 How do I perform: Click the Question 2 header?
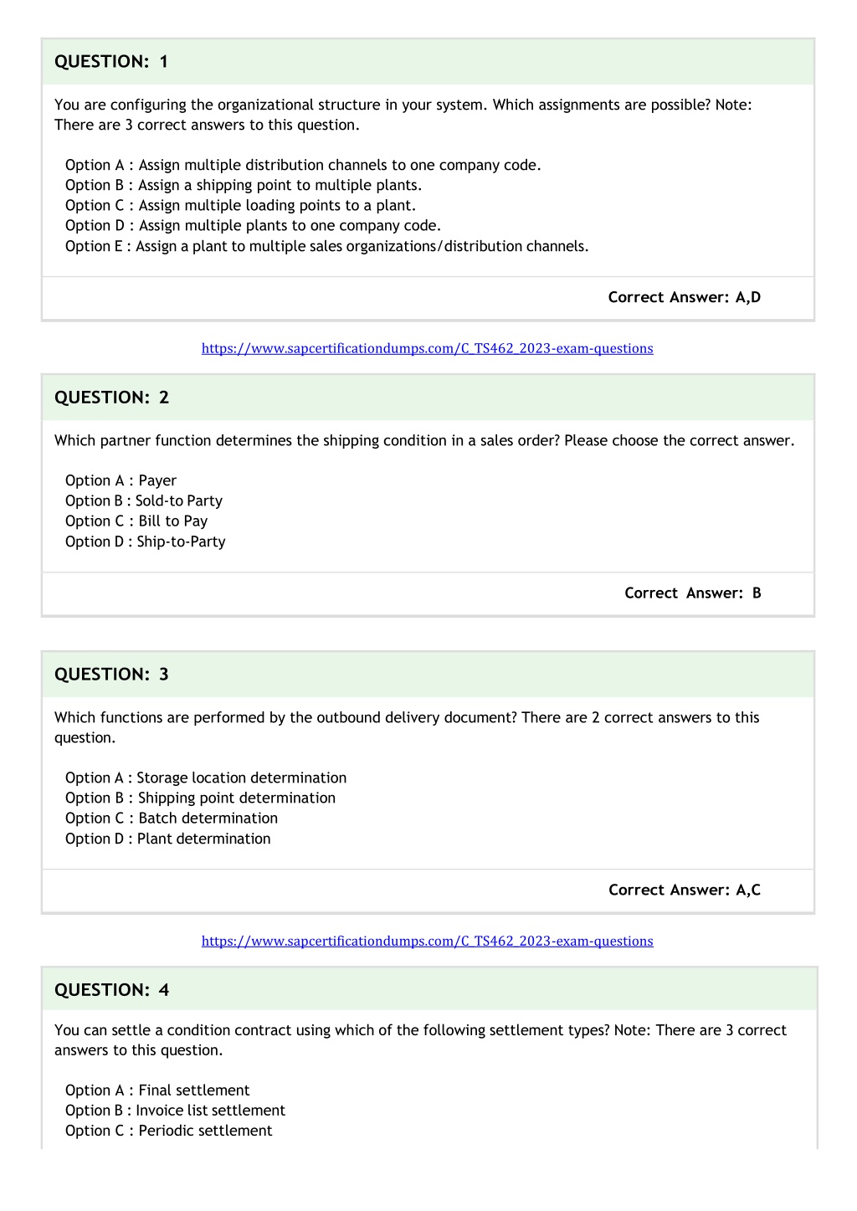tap(428, 398)
